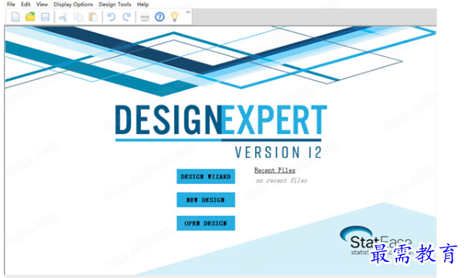Open the Help menu
Screen dimensions: 464x278
point(143,4)
